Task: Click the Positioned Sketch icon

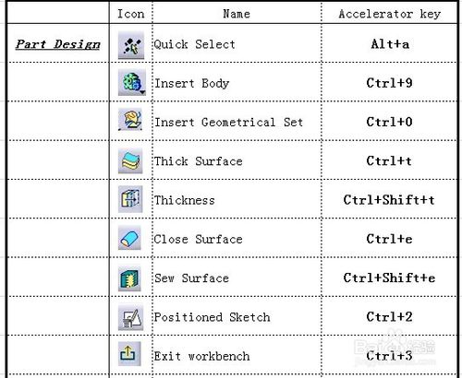Action: pos(131,318)
